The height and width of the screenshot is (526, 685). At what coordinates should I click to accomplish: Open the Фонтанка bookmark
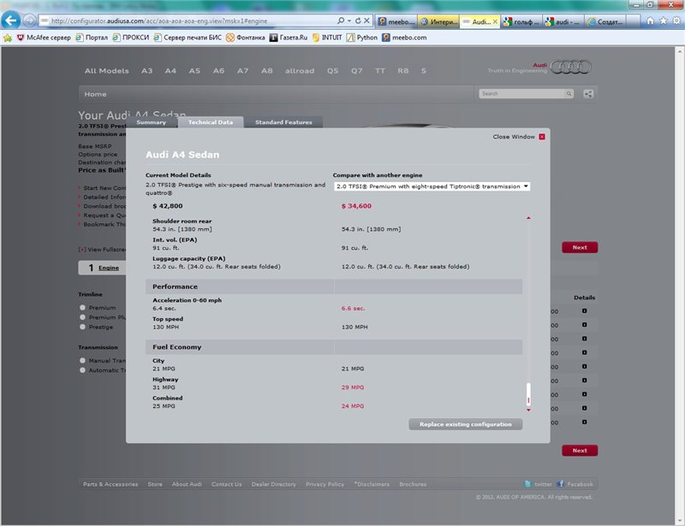point(246,38)
